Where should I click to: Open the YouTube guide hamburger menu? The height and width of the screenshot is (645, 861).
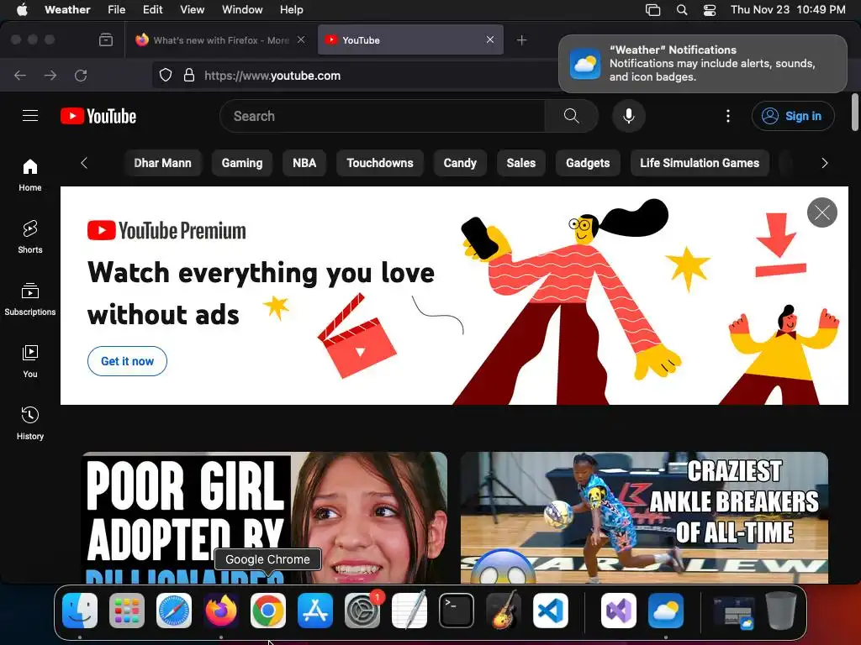click(30, 116)
